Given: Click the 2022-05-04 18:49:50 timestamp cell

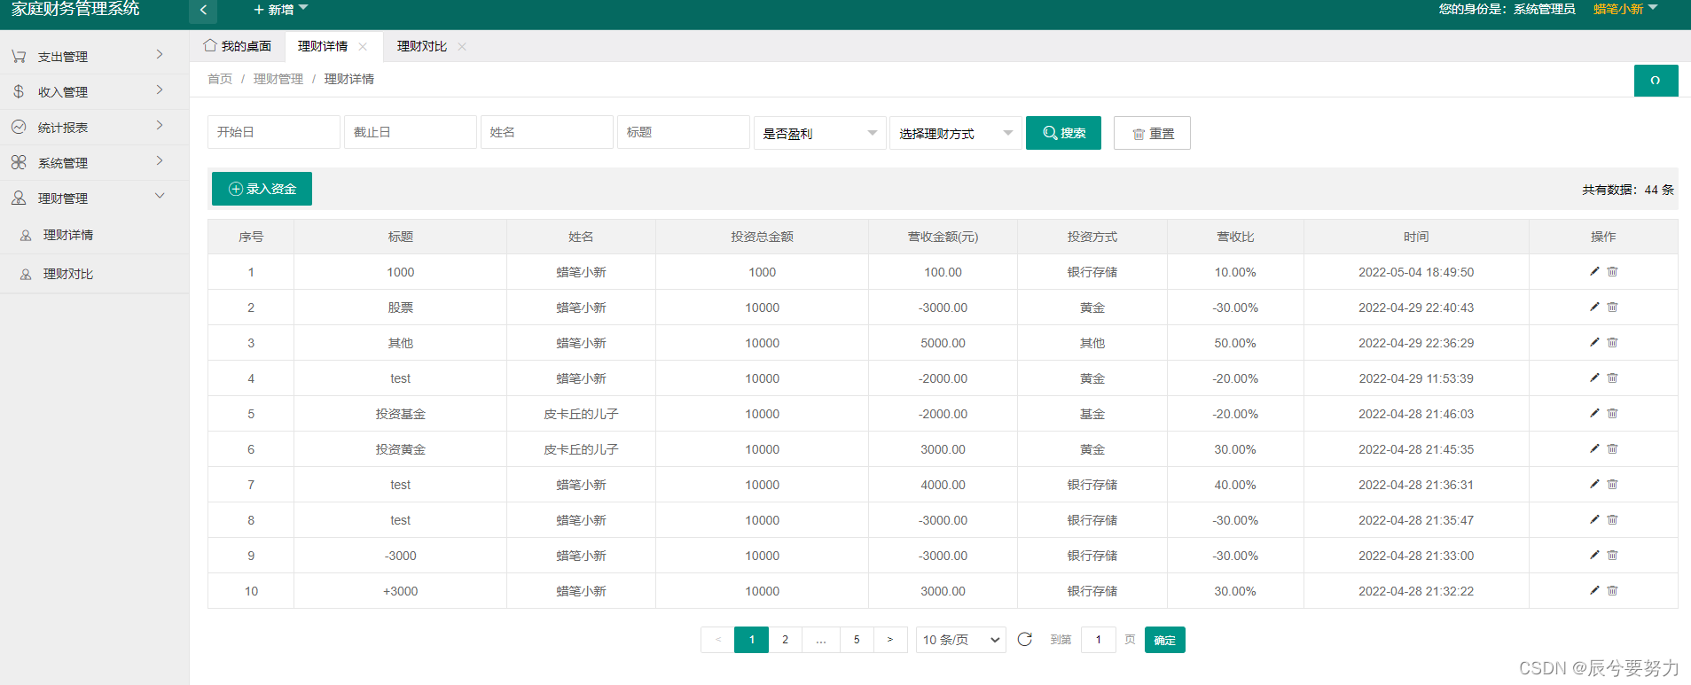Looking at the screenshot, I should [x=1416, y=272].
